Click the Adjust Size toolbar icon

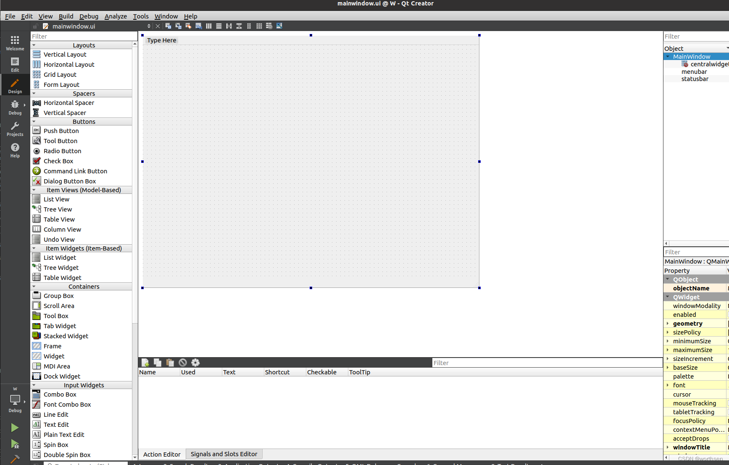[x=279, y=26]
